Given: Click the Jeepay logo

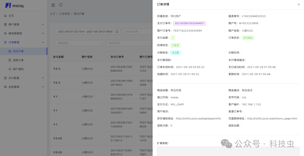Looking at the screenshot, I should (15, 5).
